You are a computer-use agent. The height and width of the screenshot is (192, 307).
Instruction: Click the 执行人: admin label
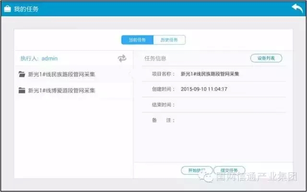[39, 58]
